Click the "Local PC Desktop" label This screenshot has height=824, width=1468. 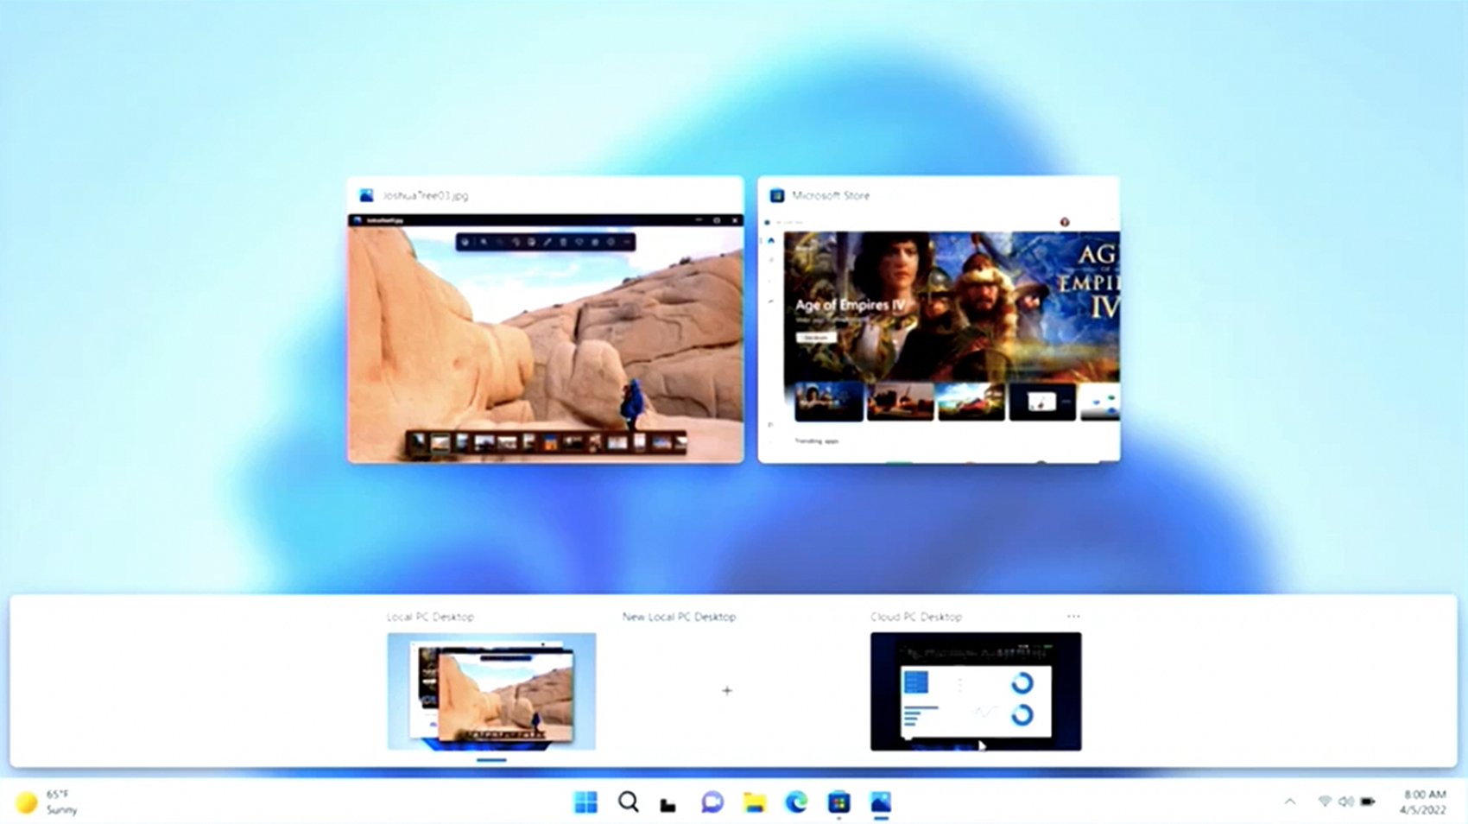click(430, 617)
